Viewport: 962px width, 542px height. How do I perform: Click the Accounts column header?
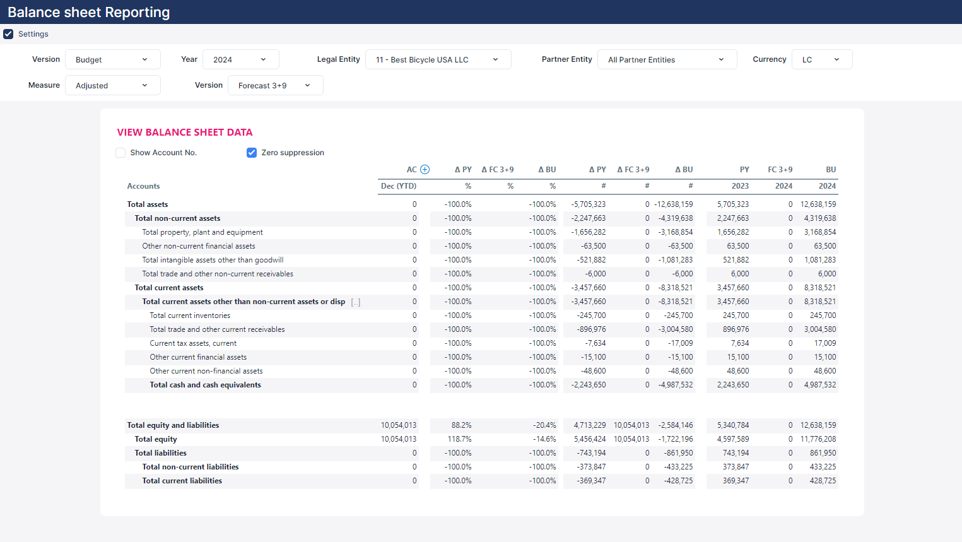(x=143, y=186)
